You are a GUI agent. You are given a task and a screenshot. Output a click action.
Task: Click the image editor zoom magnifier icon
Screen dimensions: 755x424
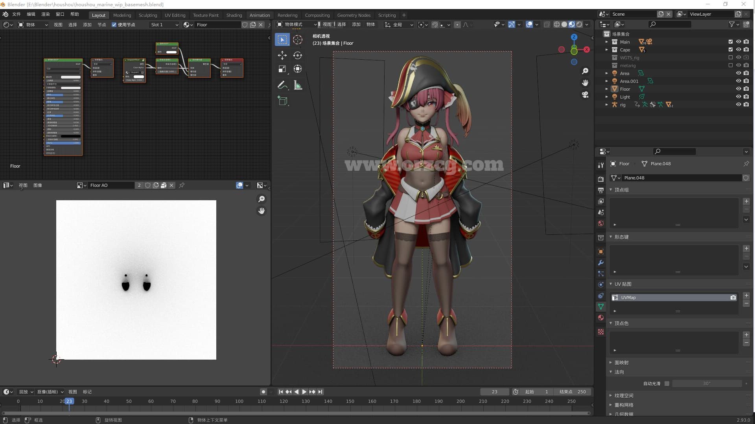[261, 199]
